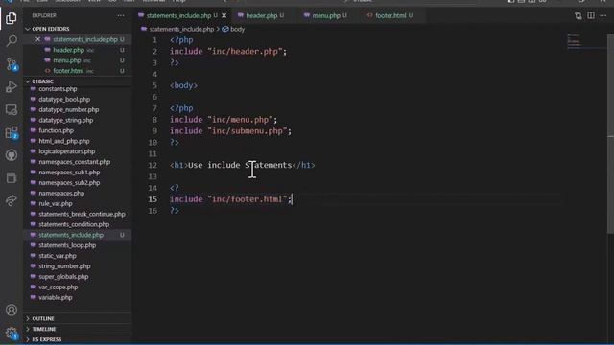
Task: Switch to the header.php tab
Action: [261, 15]
